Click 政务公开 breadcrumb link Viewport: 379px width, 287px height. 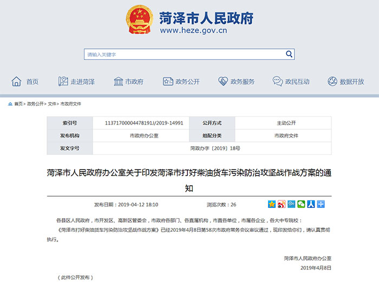[x=35, y=103]
